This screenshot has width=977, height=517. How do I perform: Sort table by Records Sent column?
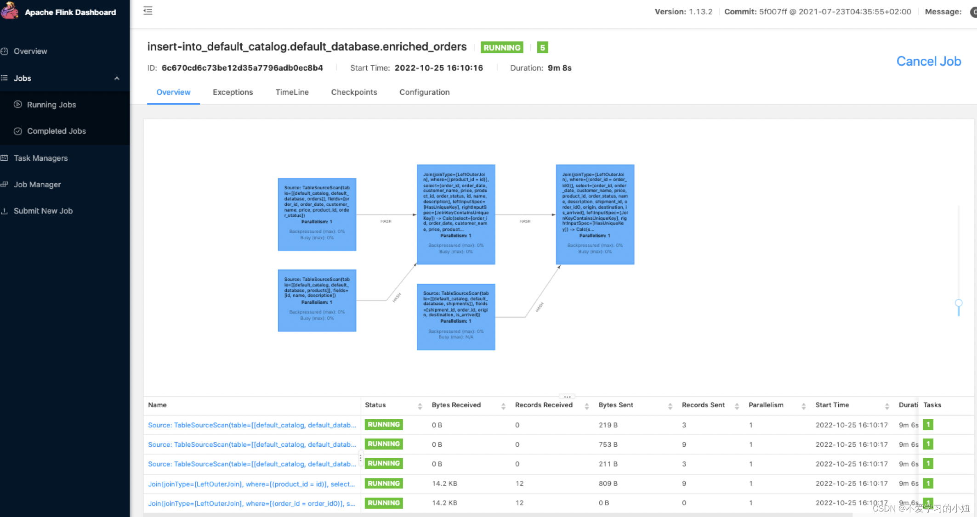point(737,406)
